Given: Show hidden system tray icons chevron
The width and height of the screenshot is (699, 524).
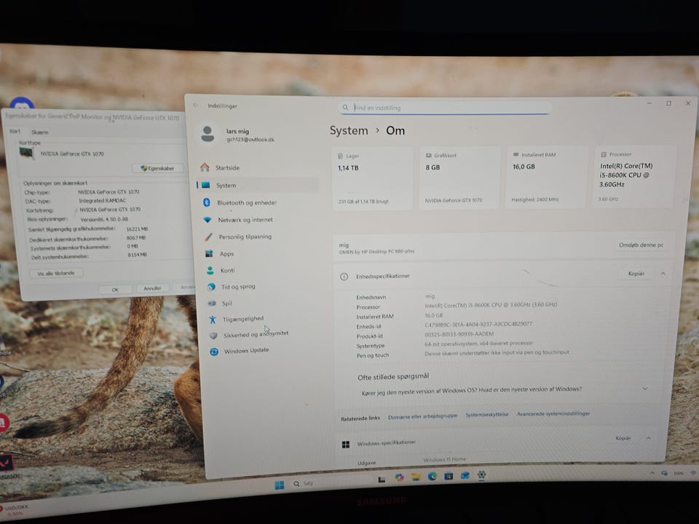Looking at the screenshot, I should [652, 473].
